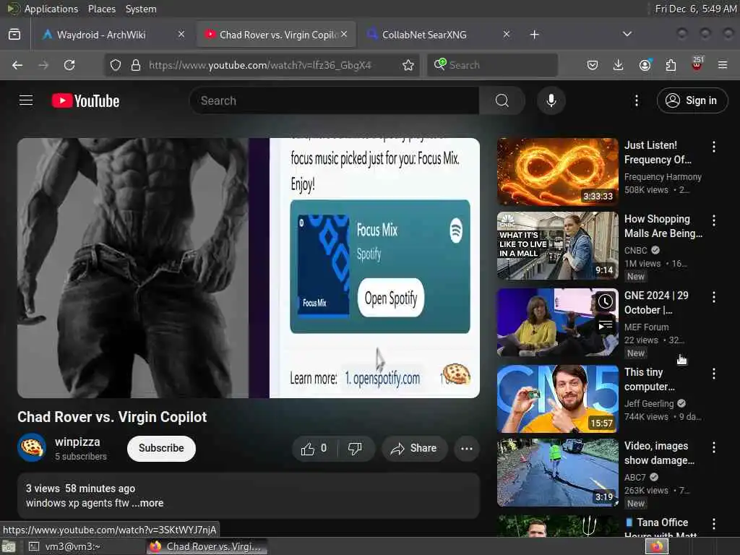The width and height of the screenshot is (740, 555).
Task: Open options for Video, images show damage
Action: tap(713, 447)
